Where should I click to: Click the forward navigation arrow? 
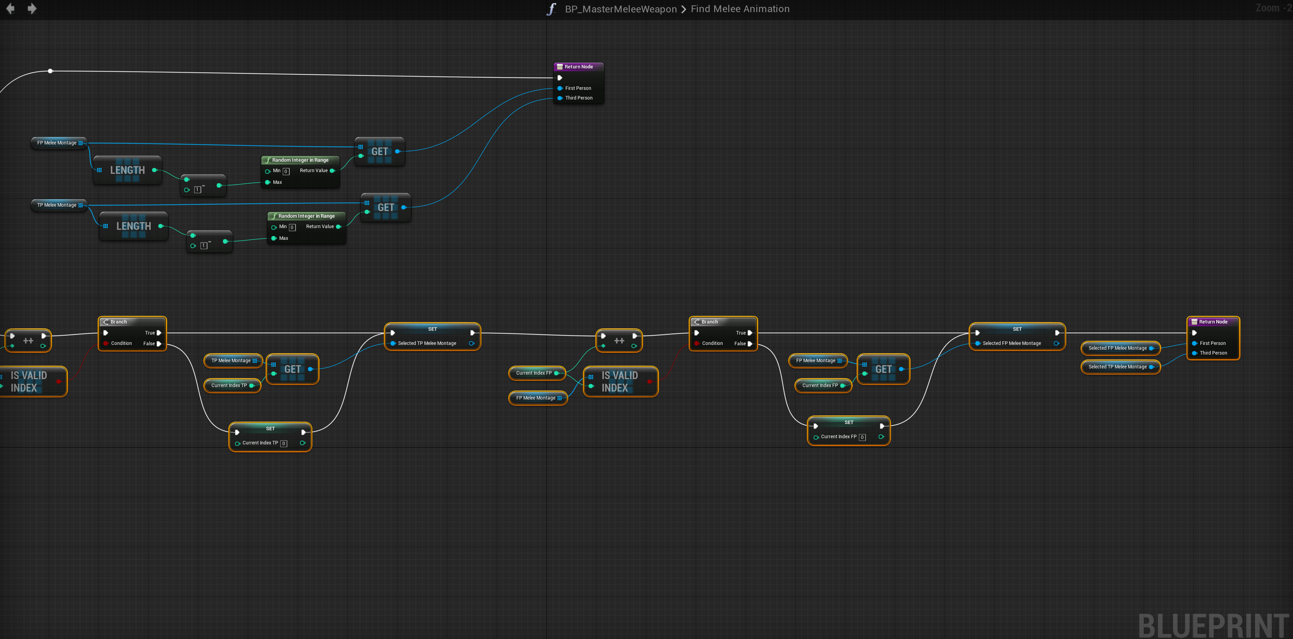pos(31,9)
